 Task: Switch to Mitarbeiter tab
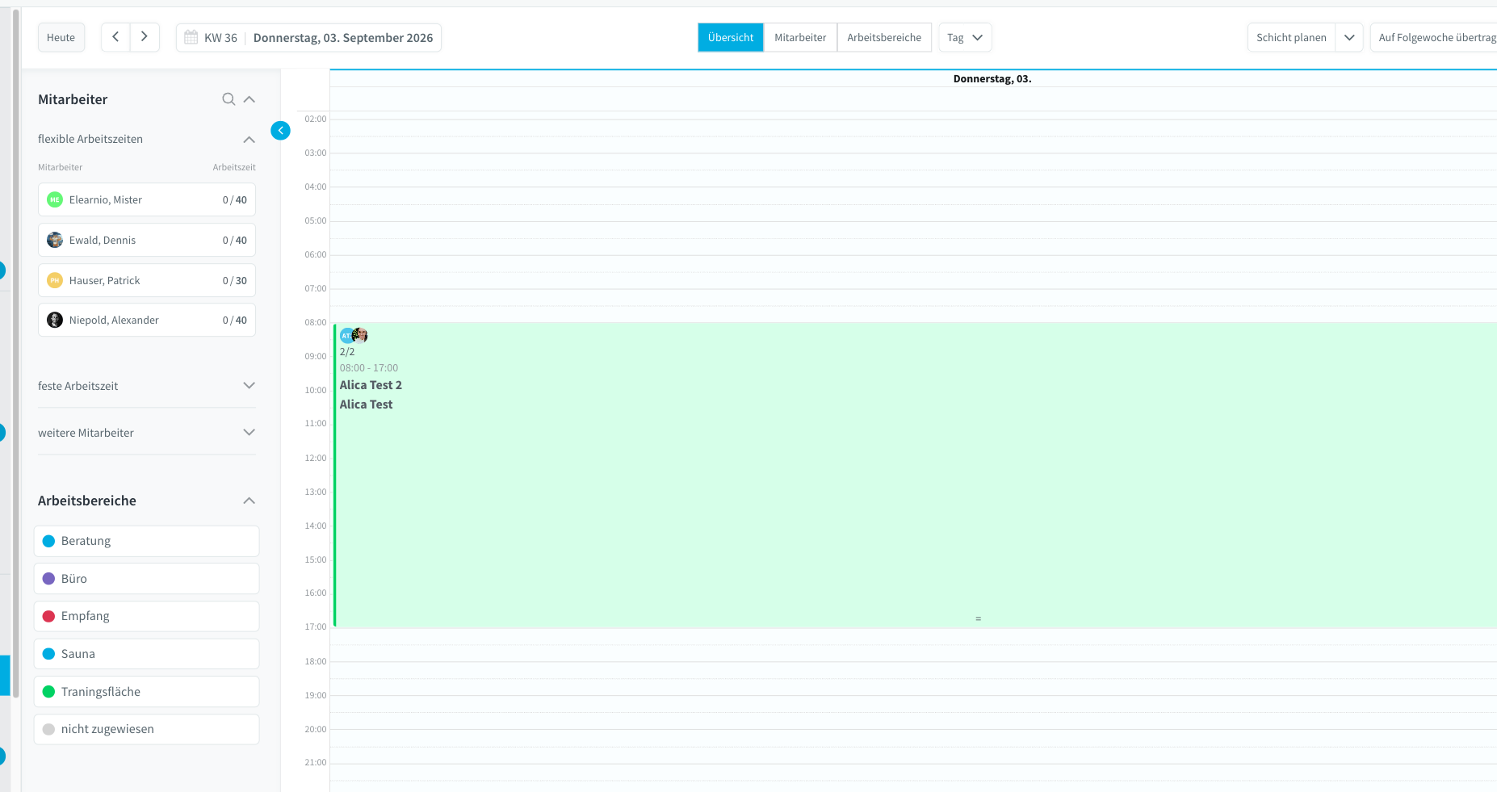pyautogui.click(x=800, y=37)
